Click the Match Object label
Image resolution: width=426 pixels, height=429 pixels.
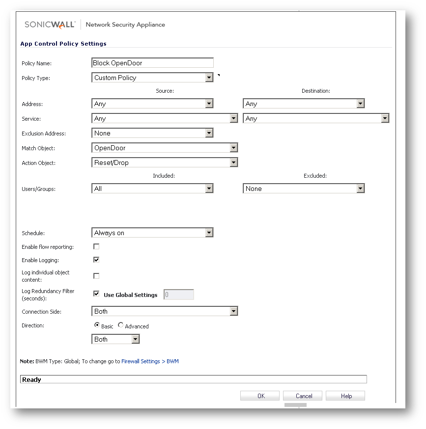point(38,148)
